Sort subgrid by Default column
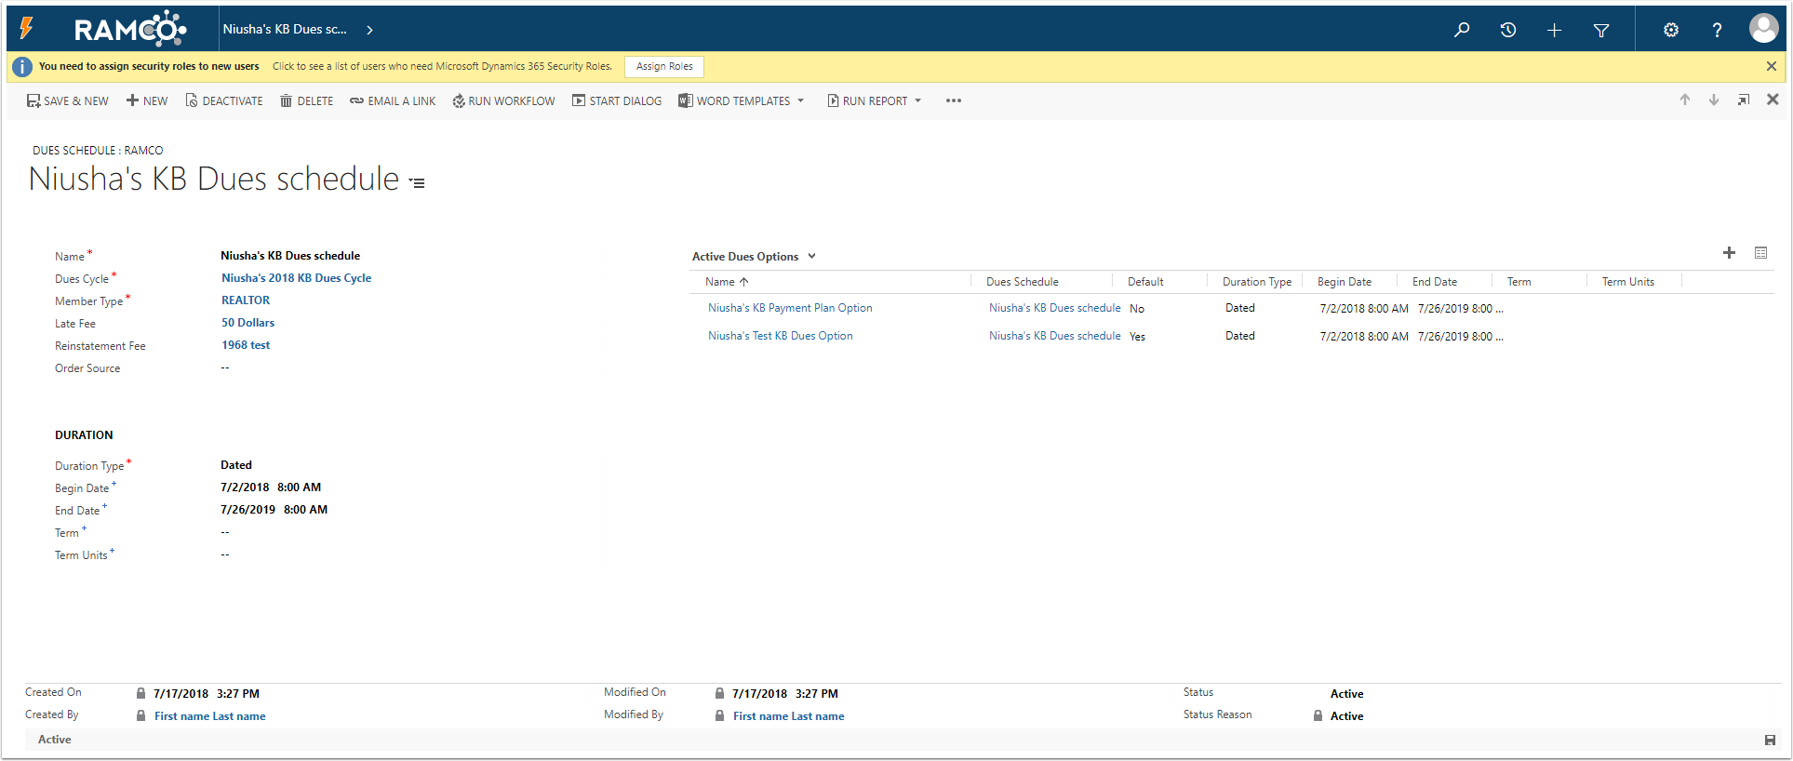Viewport: 1793px width, 761px height. coord(1145,282)
